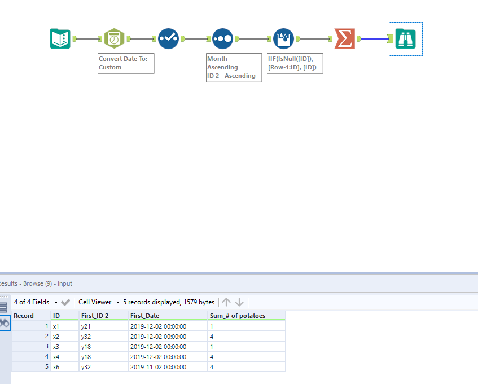The width and height of the screenshot is (478, 384).
Task: Select the Sort tool node
Action: (222, 38)
